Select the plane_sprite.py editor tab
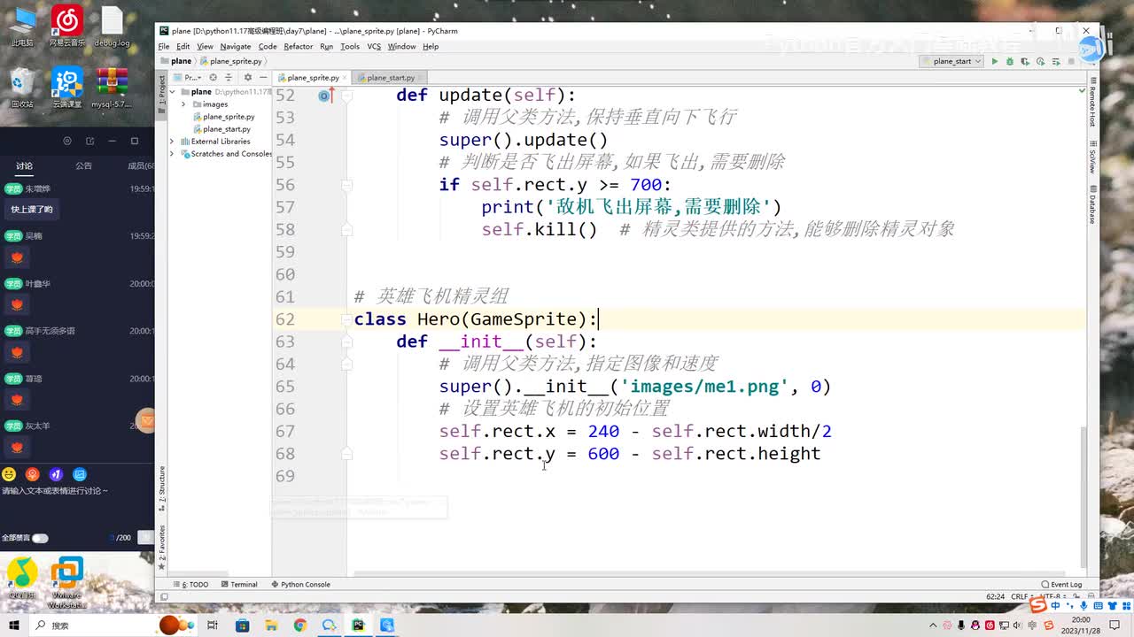Image resolution: width=1134 pixels, height=637 pixels. (x=312, y=78)
